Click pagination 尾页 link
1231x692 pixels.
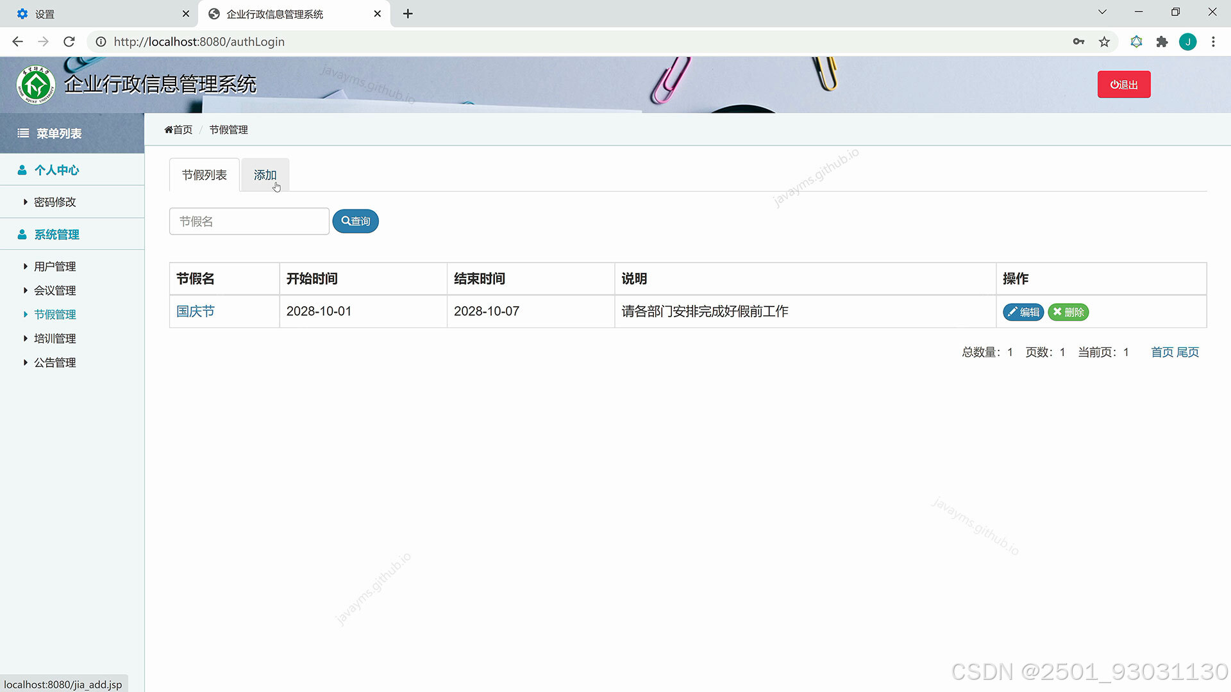(x=1187, y=352)
